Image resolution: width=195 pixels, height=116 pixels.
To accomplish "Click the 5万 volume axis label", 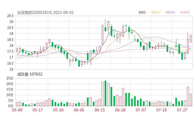I will click(x=11, y=100).
